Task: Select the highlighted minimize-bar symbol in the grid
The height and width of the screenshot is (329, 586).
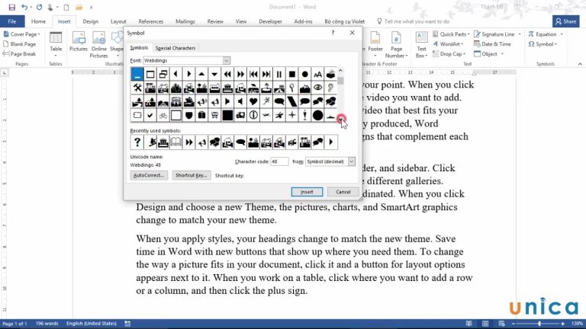Action: click(x=137, y=74)
